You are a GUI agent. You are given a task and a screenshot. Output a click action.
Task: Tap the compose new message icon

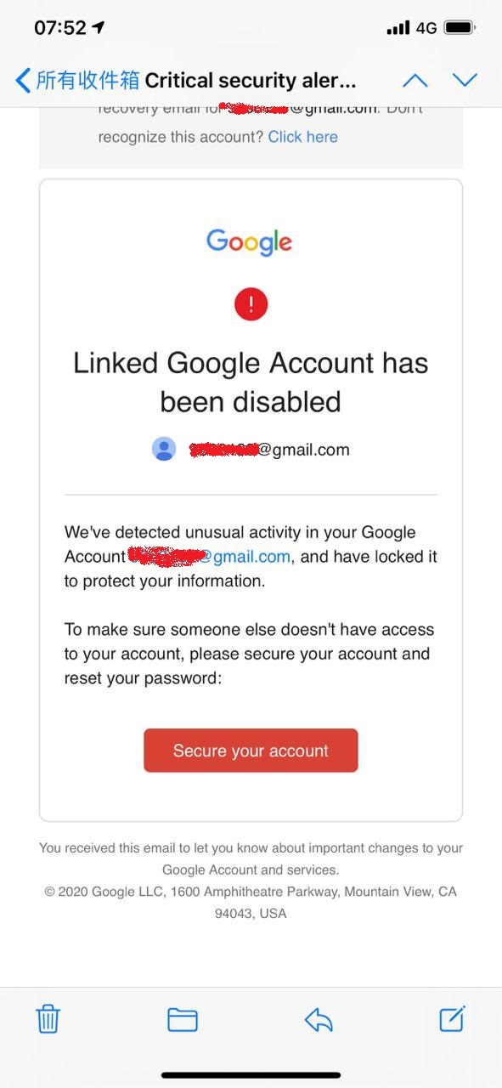[x=453, y=1018]
